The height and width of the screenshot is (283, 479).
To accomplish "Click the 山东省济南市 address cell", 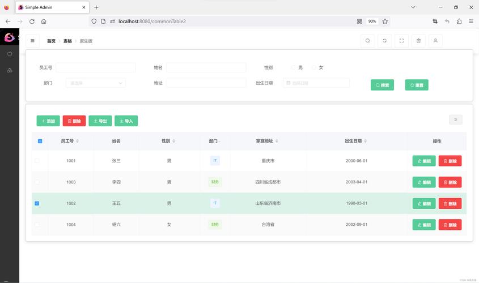I will [x=268, y=203].
